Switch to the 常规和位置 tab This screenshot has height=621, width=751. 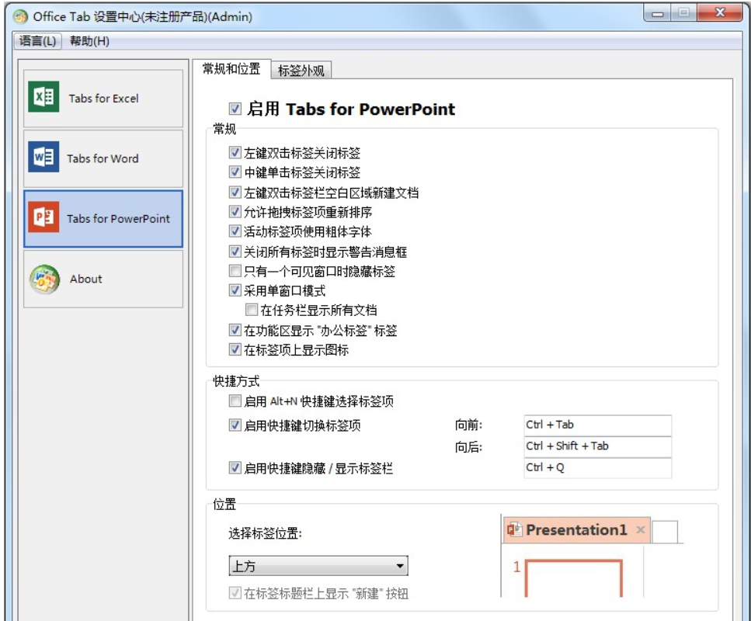click(231, 69)
